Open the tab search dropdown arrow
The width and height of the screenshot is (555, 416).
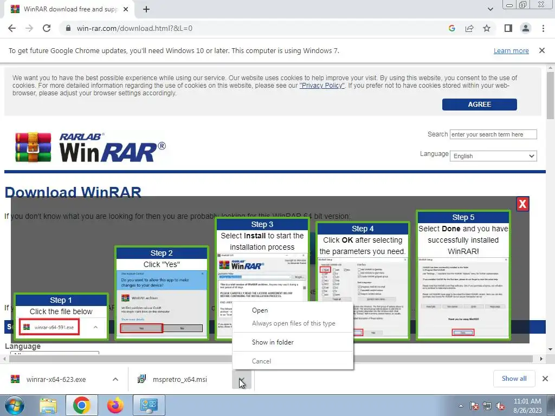click(x=490, y=9)
